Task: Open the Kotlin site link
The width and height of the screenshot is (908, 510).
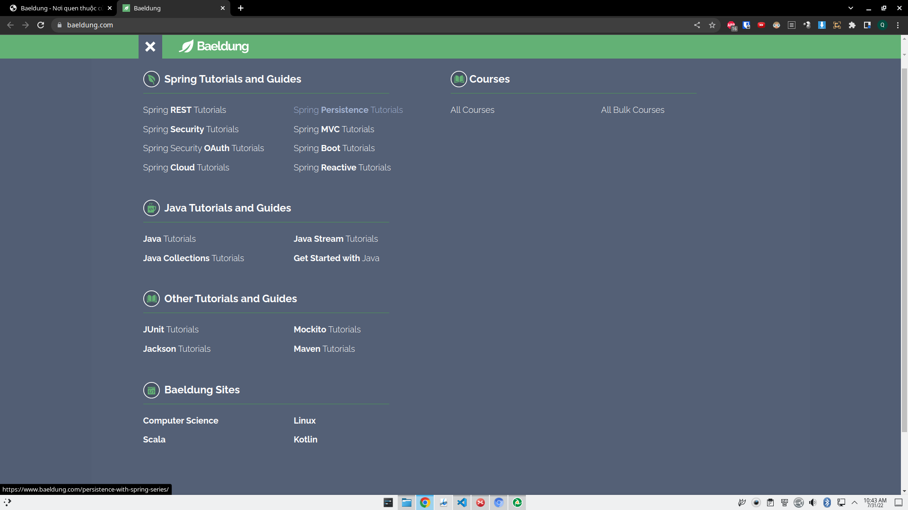Action: tap(306, 440)
